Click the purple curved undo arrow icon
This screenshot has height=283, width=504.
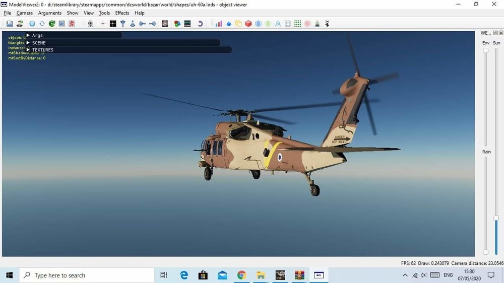[x=200, y=24]
